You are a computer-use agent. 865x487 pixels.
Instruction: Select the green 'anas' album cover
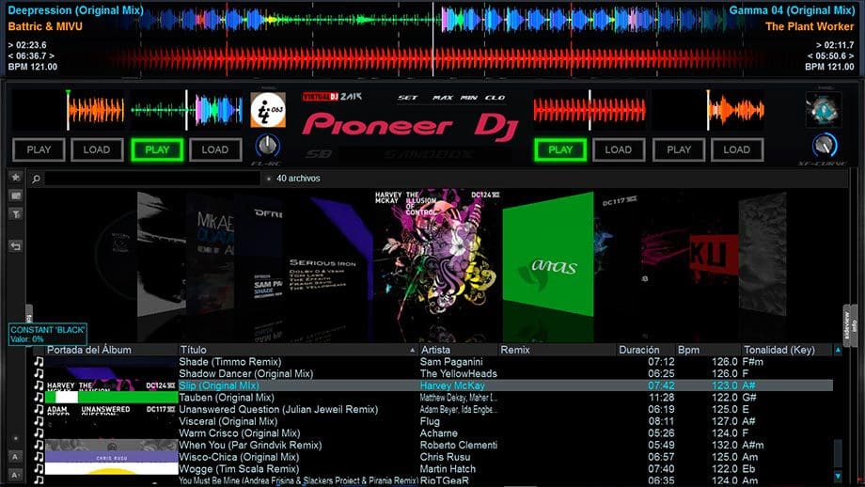point(548,255)
